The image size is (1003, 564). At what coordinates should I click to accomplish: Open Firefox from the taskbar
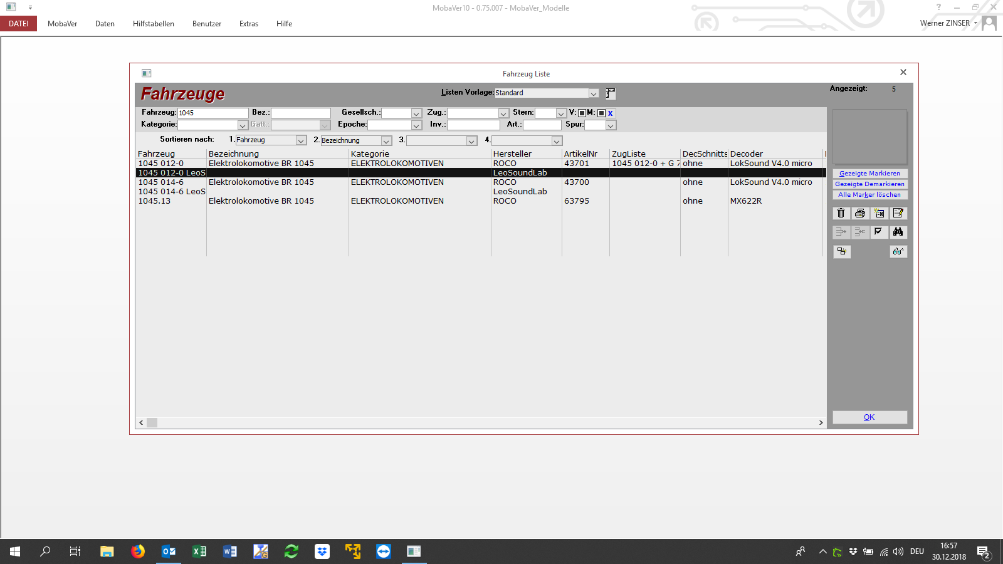pyautogui.click(x=138, y=551)
